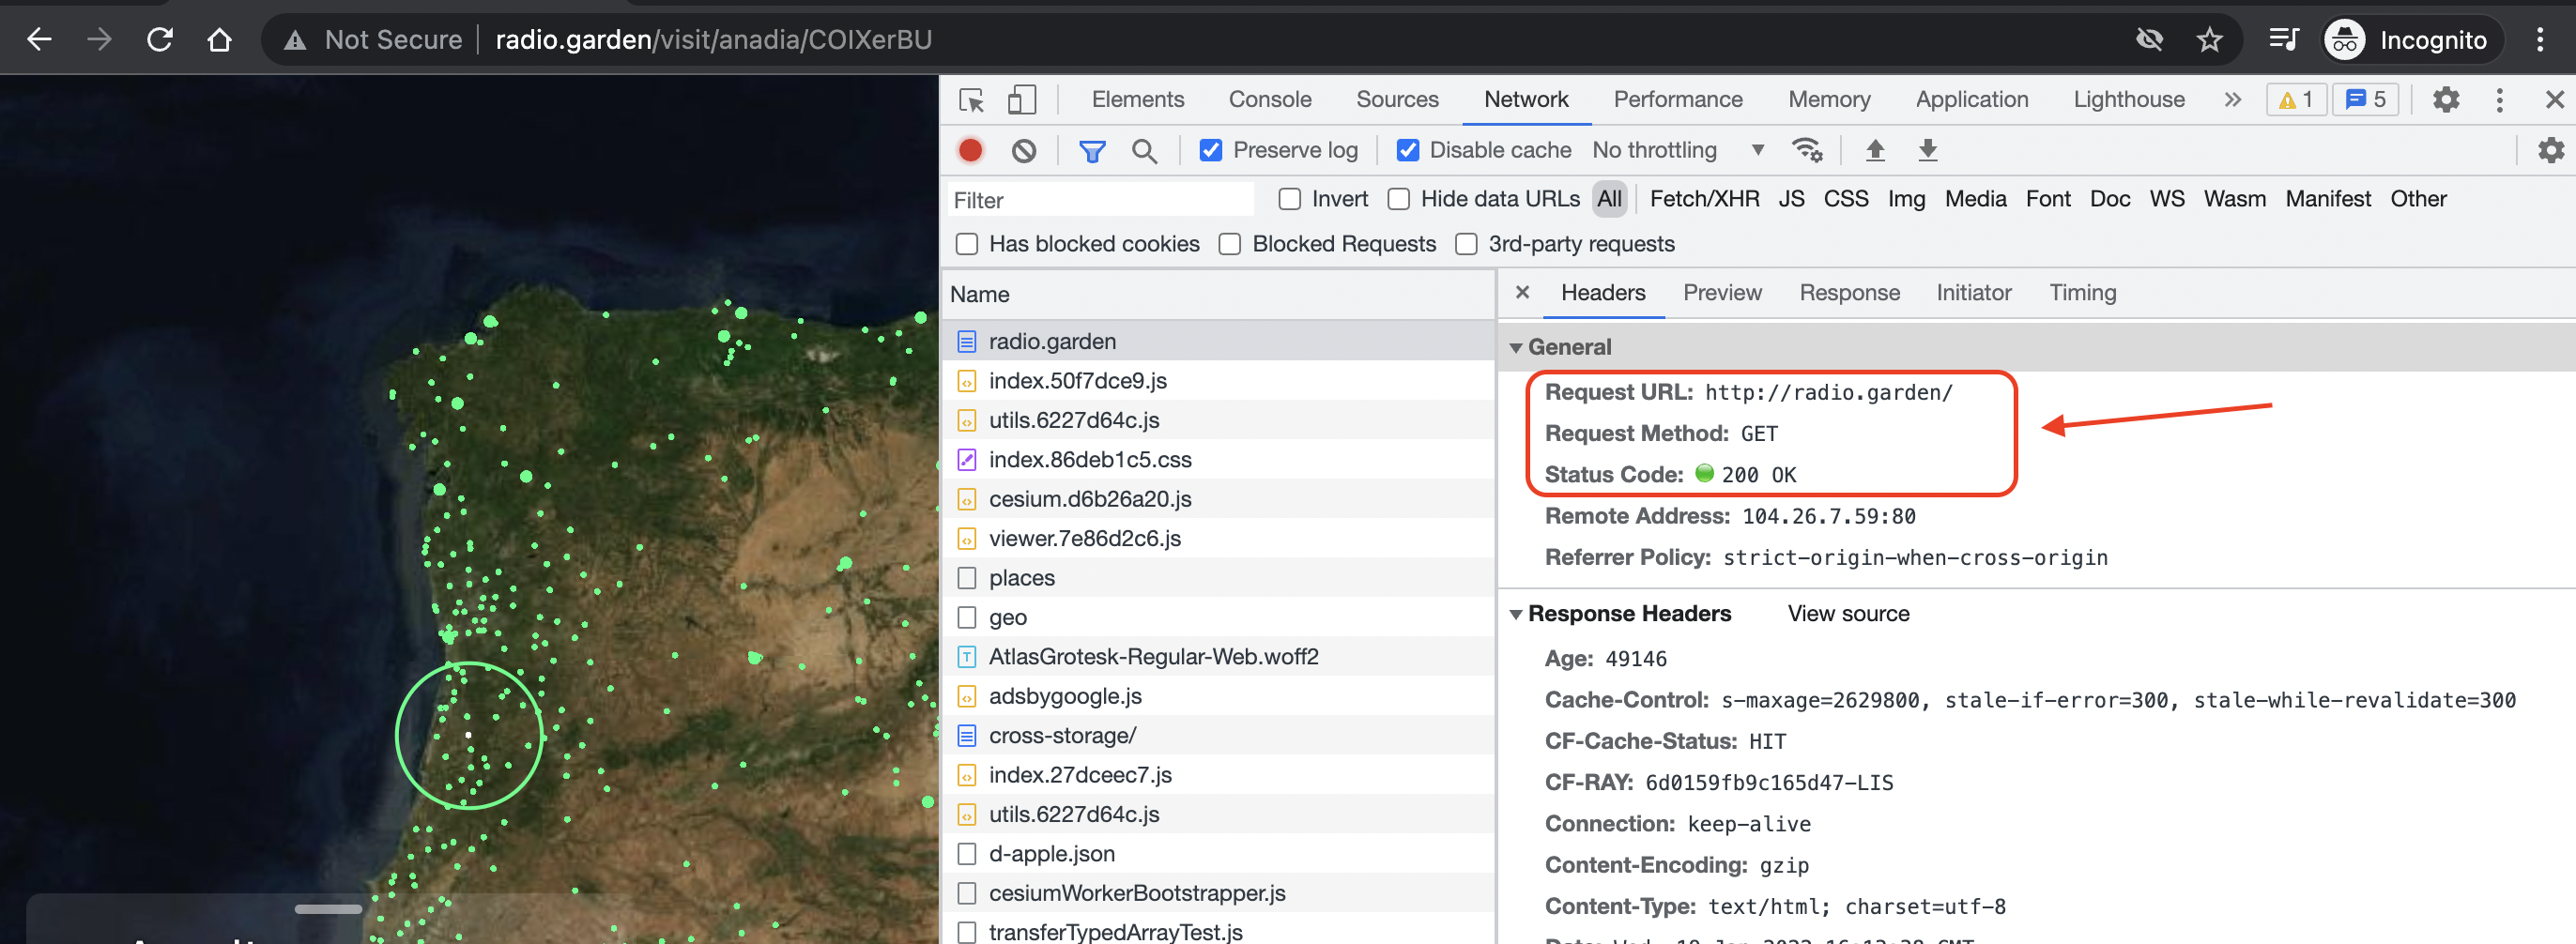This screenshot has height=944, width=2576.
Task: Select the Fetch/XHR filter
Action: coord(1704,199)
